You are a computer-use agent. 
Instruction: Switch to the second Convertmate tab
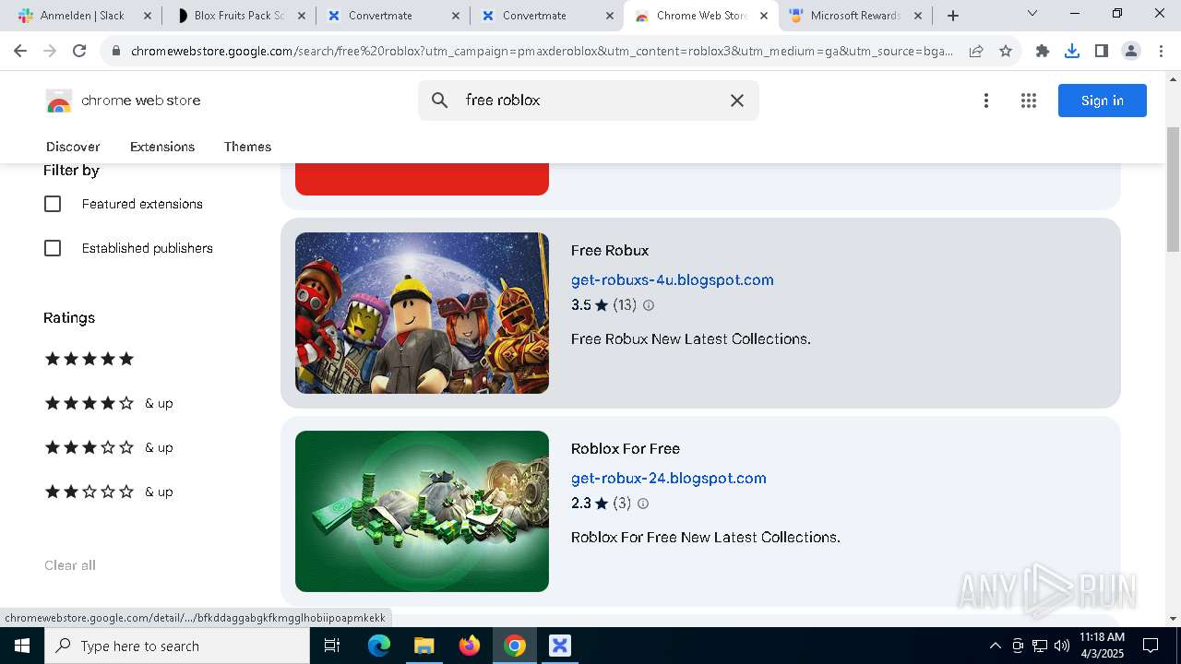[x=546, y=16]
